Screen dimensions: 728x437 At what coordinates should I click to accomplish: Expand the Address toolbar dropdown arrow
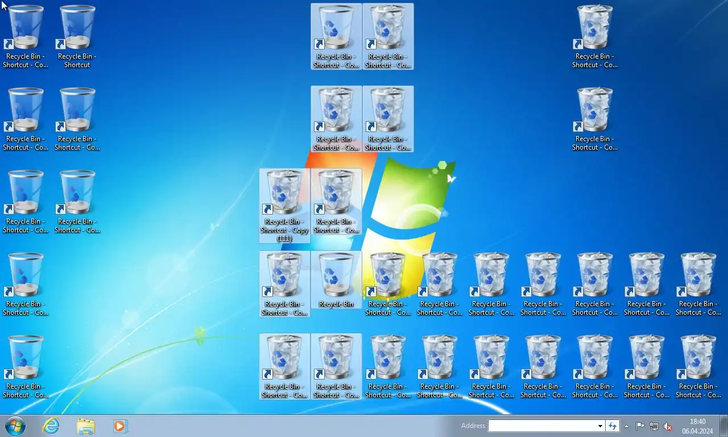click(x=600, y=426)
